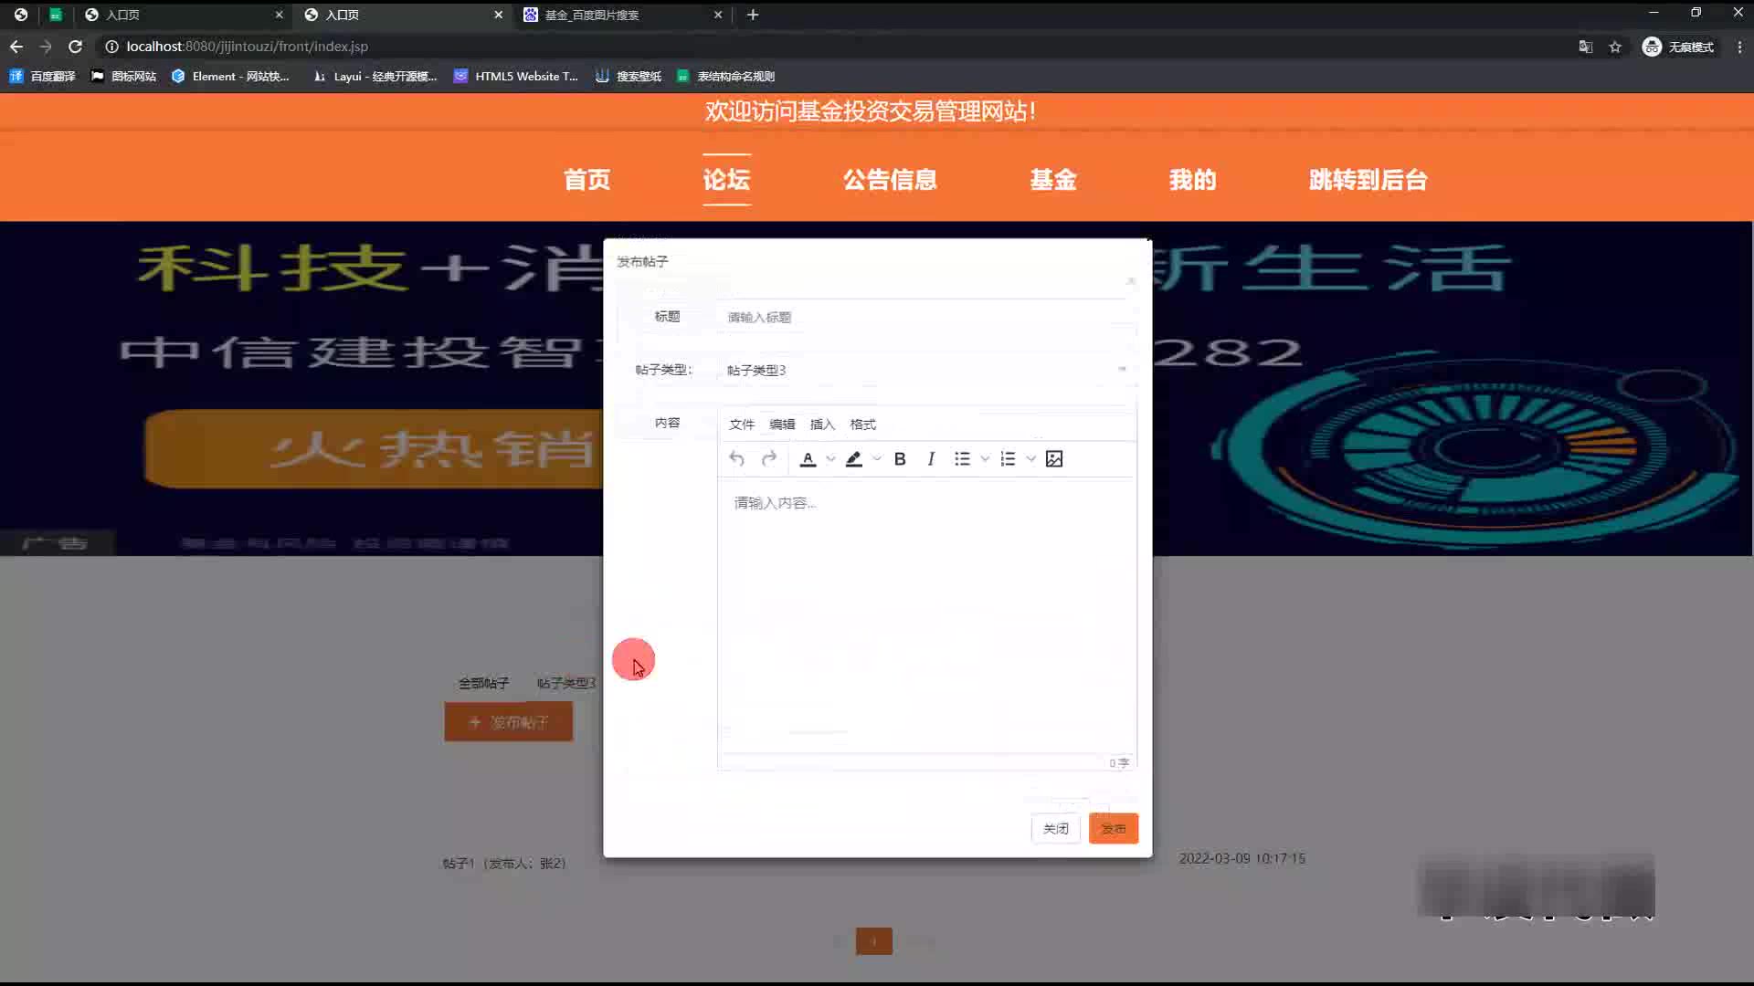Open Layui bookmark
The height and width of the screenshot is (986, 1754).
tap(375, 77)
